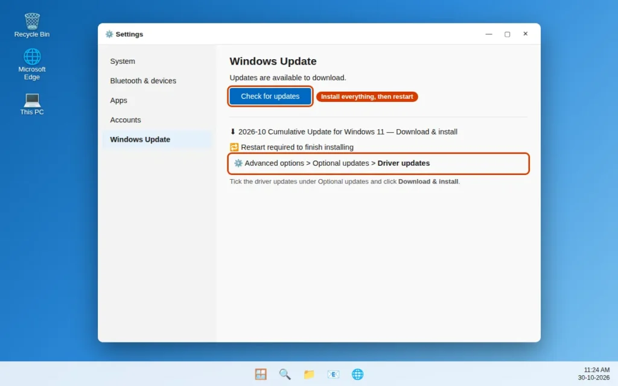The height and width of the screenshot is (386, 618).
Task: Open Accounts settings page
Action: 158,120
